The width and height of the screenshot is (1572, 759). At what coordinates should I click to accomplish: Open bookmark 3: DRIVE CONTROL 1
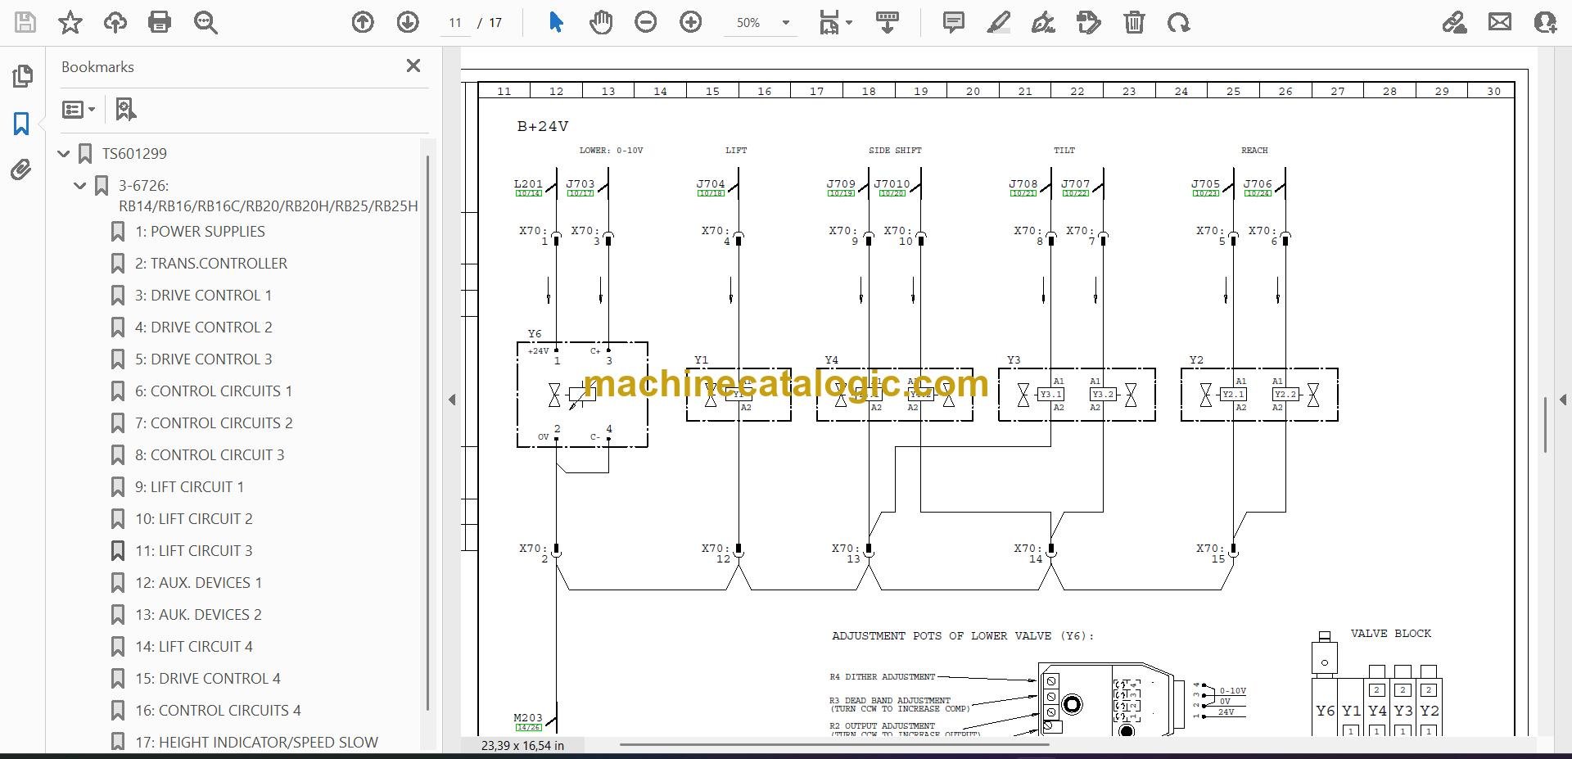(x=203, y=296)
